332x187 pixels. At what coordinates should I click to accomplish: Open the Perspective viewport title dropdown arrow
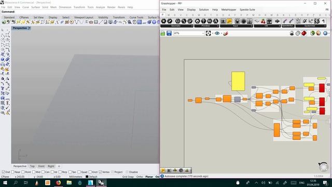click(30, 28)
